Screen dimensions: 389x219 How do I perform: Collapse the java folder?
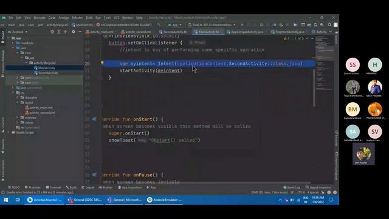tap(13, 48)
